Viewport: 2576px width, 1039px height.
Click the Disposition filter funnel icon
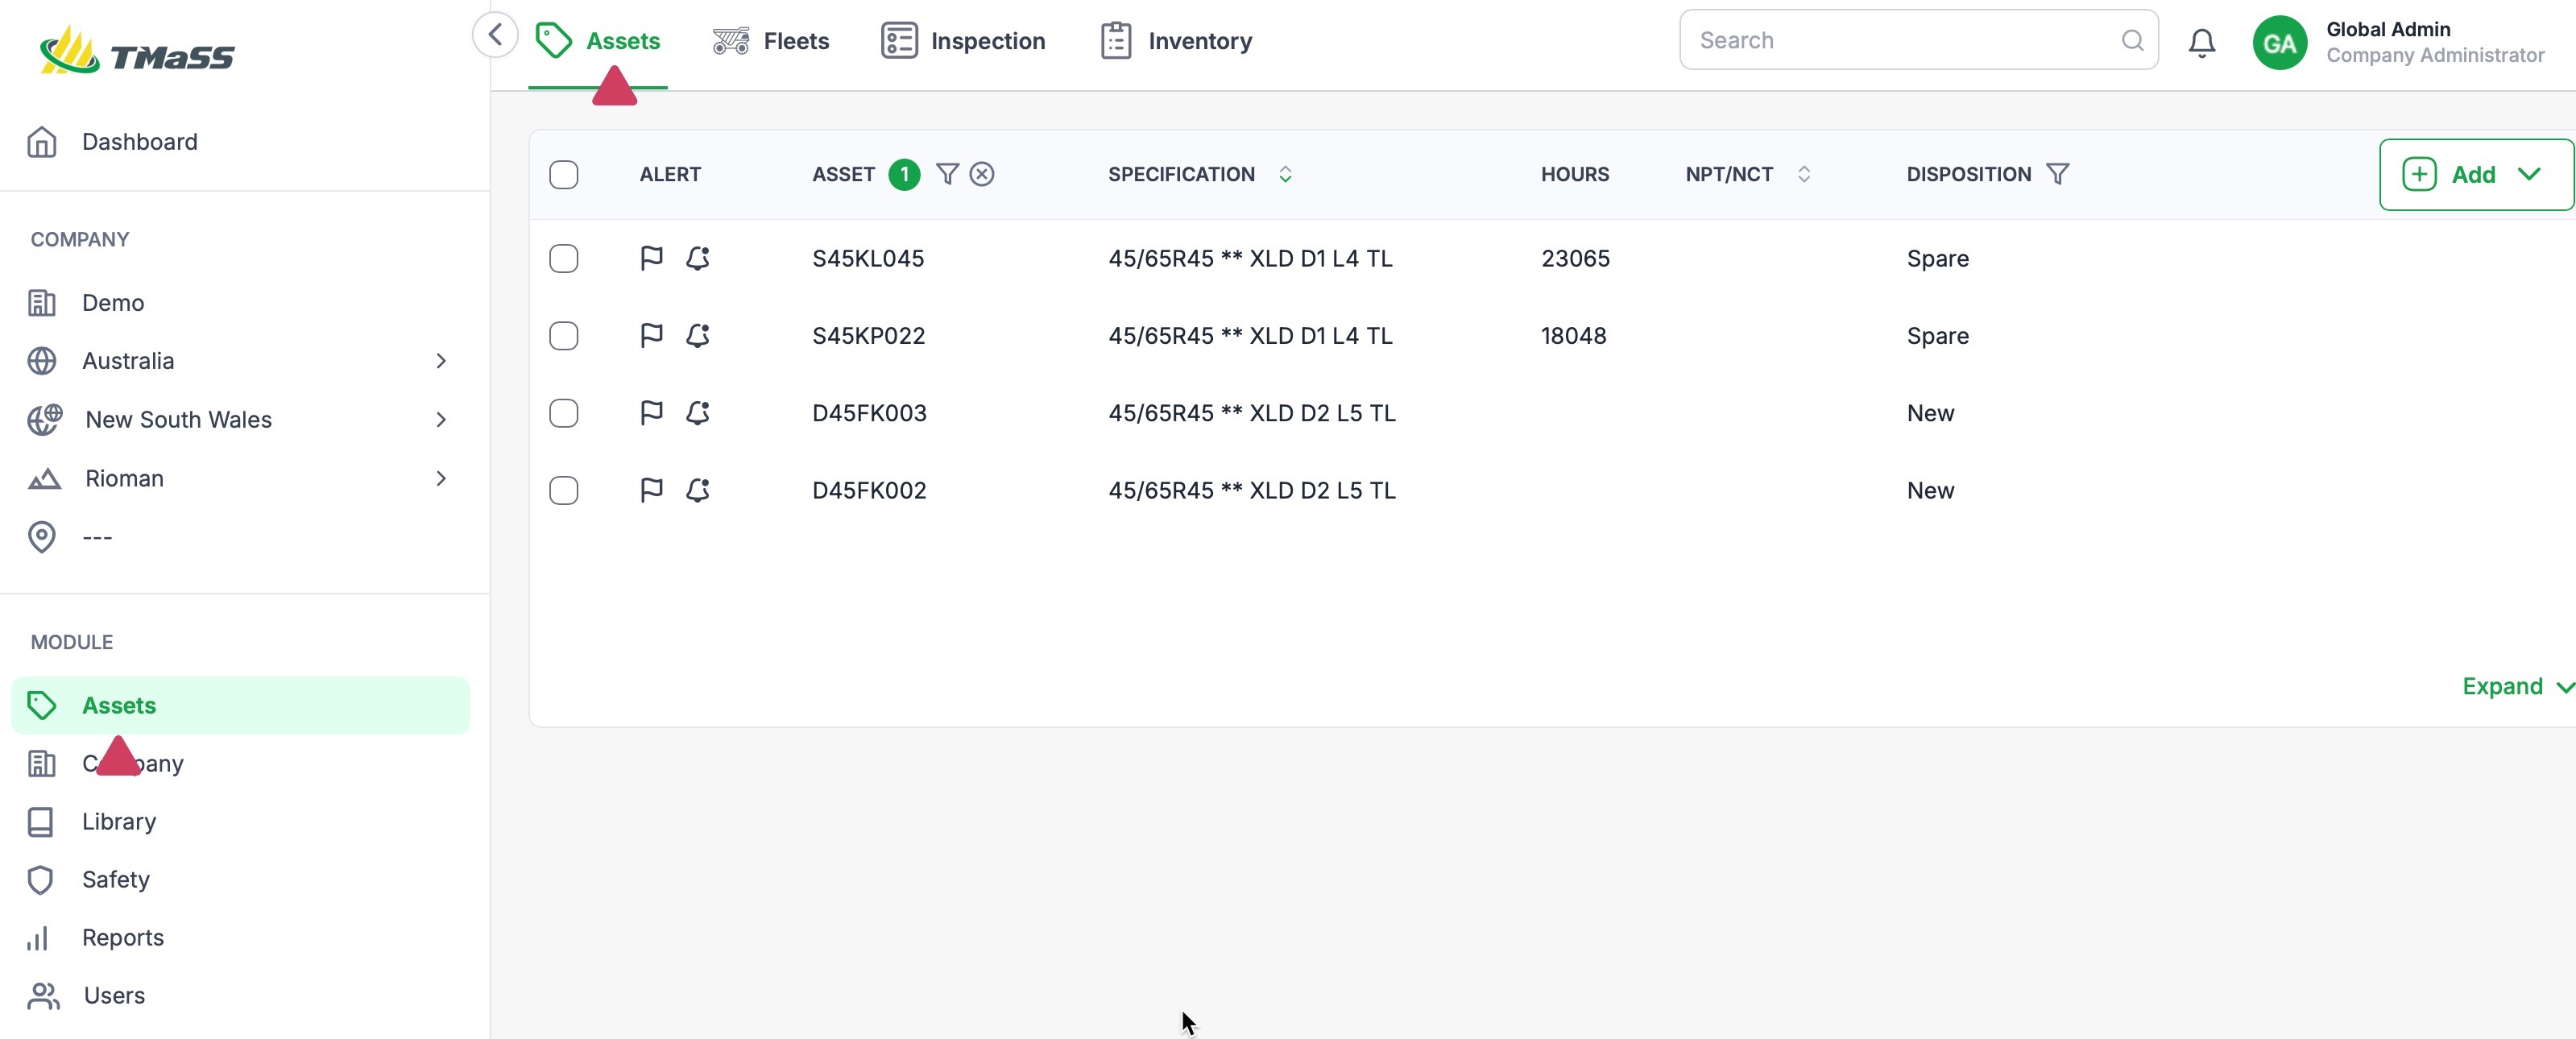tap(2057, 174)
